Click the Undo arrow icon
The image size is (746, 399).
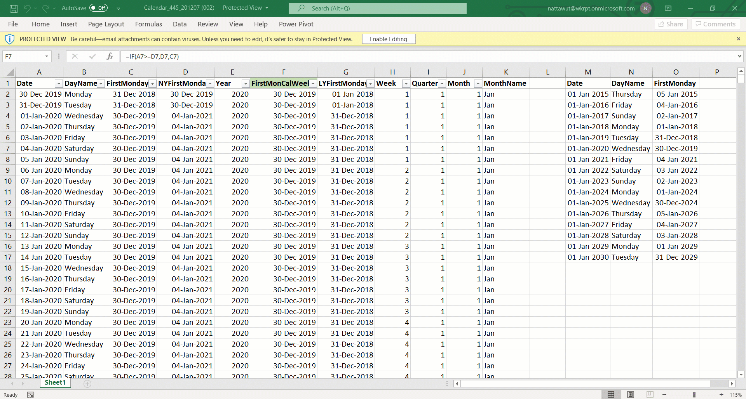pyautogui.click(x=27, y=8)
